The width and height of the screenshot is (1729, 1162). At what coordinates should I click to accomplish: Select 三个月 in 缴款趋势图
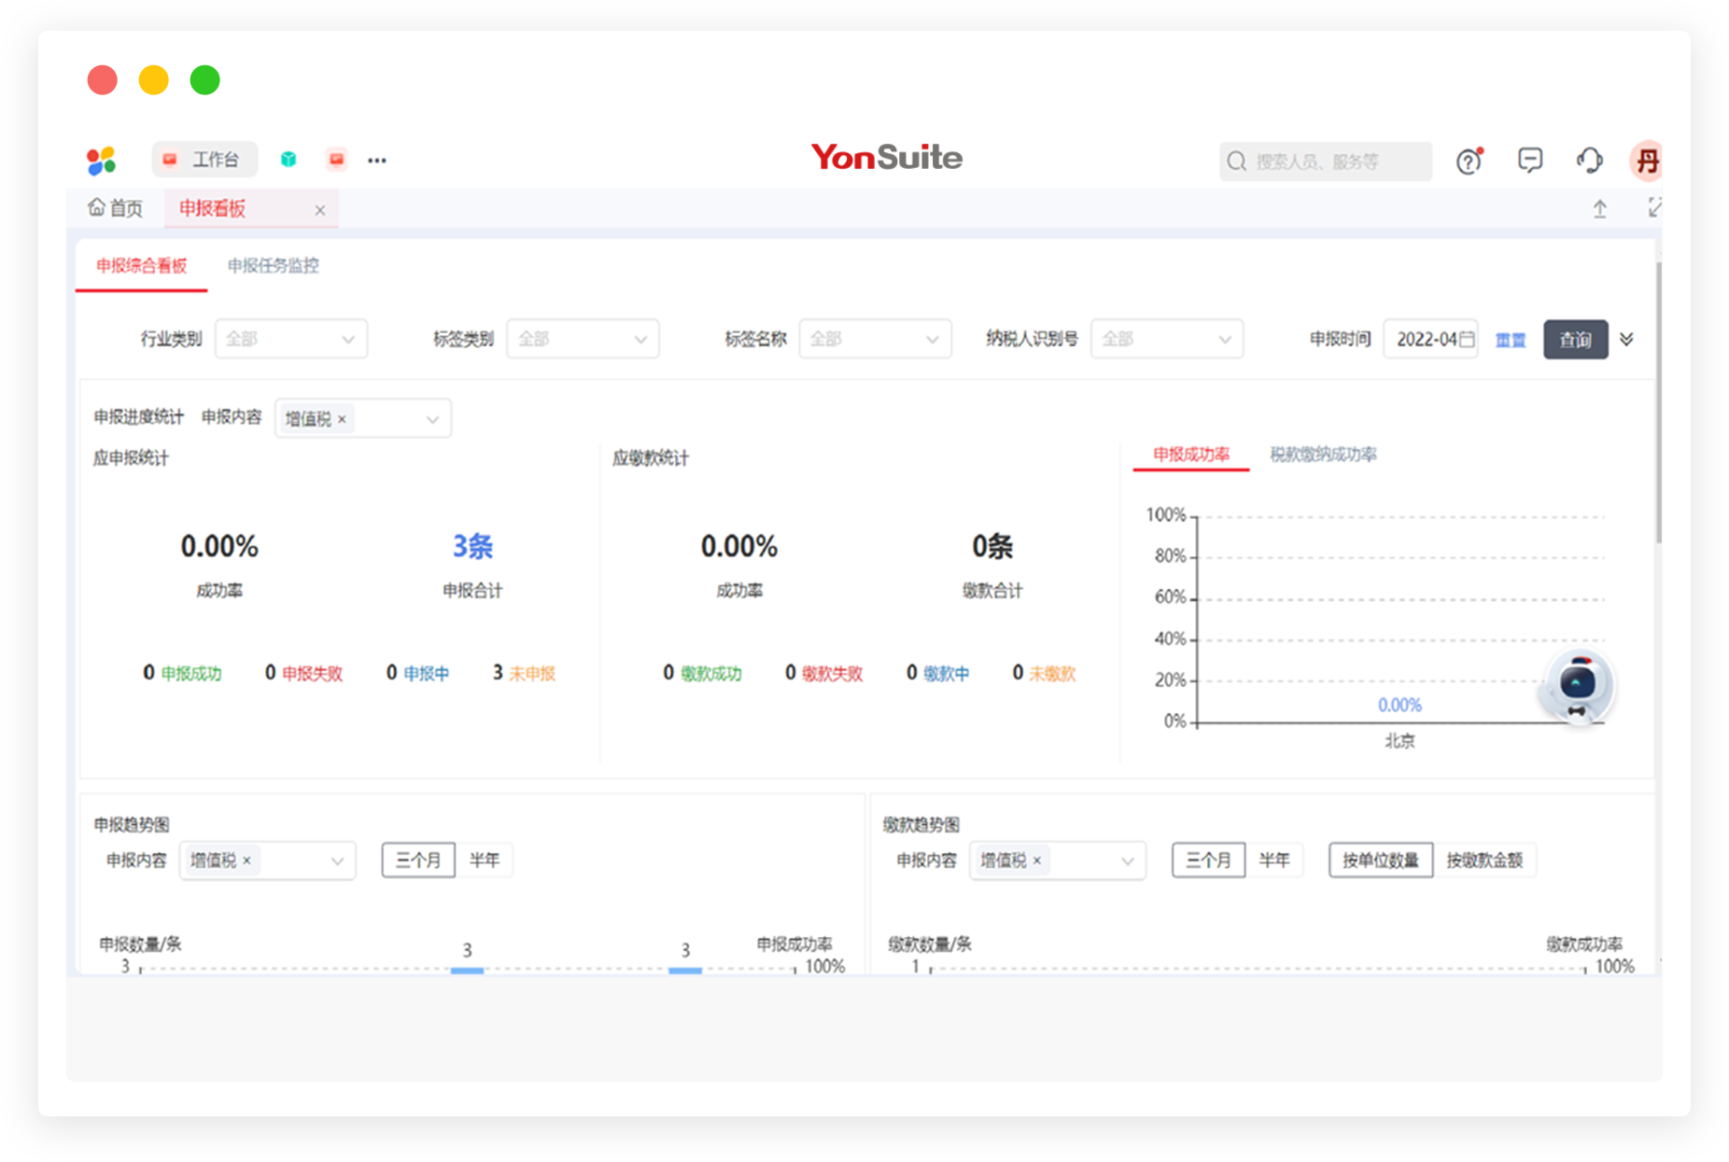tap(1208, 860)
